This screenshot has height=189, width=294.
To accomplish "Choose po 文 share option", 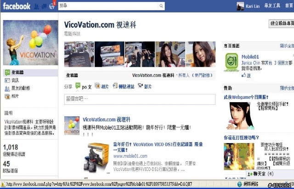I will click(87, 87).
